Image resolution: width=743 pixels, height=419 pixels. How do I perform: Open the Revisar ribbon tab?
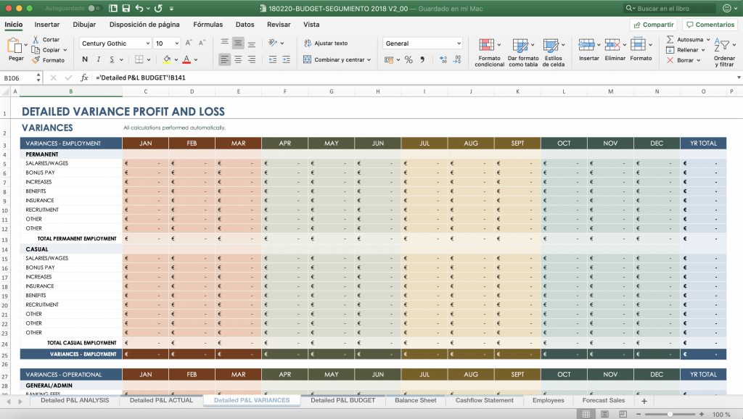tap(279, 25)
